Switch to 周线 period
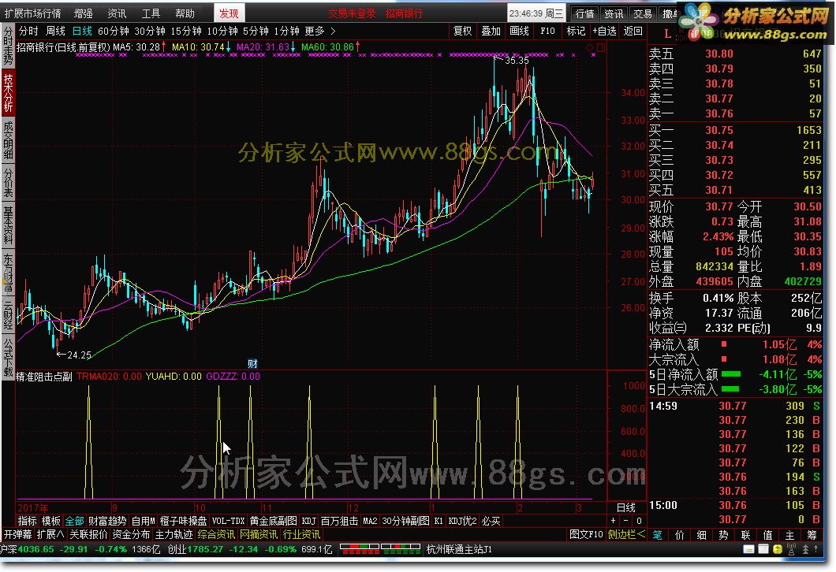This screenshot has width=836, height=572. [55, 32]
